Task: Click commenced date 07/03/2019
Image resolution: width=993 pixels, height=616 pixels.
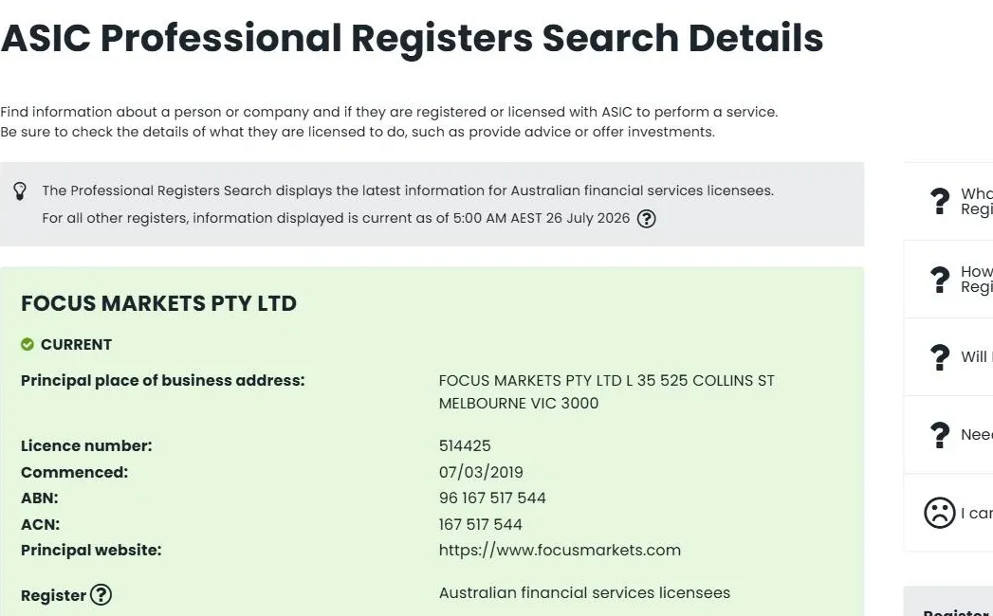Action: coord(481,472)
